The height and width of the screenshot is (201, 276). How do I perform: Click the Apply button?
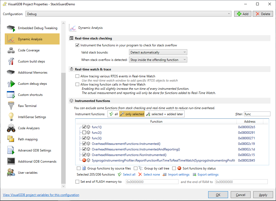click(x=263, y=195)
